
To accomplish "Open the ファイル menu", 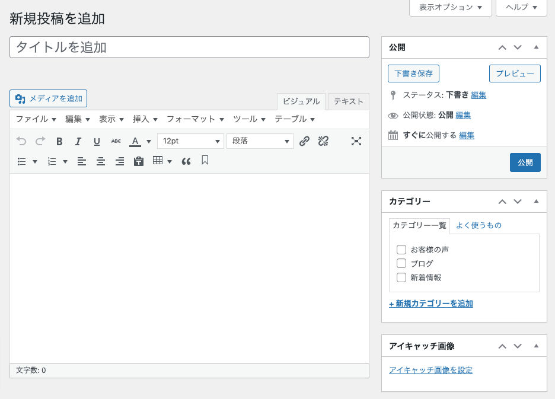I will pyautogui.click(x=36, y=119).
